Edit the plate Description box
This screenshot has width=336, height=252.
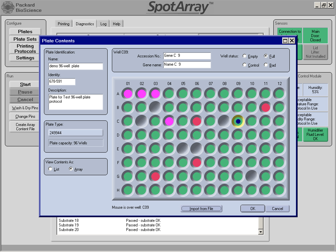(x=76, y=102)
